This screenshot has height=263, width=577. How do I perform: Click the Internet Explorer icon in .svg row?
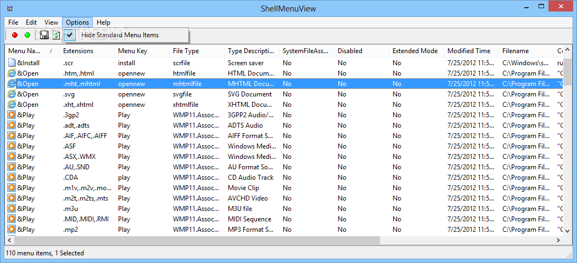coord(12,94)
